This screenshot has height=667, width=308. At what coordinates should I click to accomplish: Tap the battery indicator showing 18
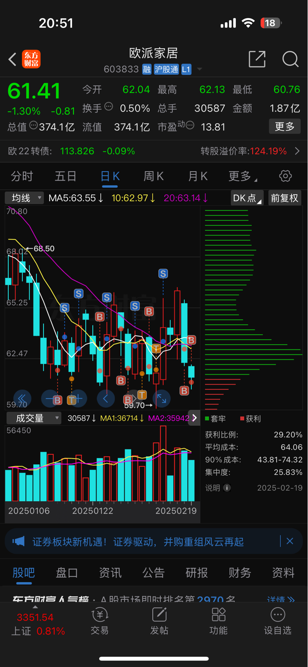[x=271, y=23]
